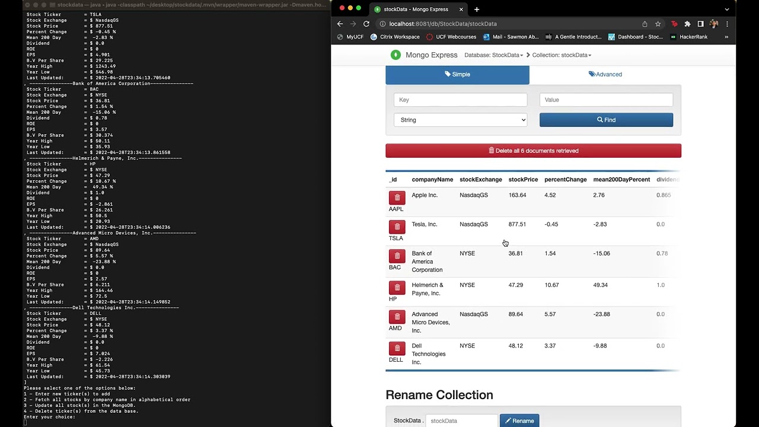Expand the Collection: stockData dropdown
759x427 pixels.
562,55
